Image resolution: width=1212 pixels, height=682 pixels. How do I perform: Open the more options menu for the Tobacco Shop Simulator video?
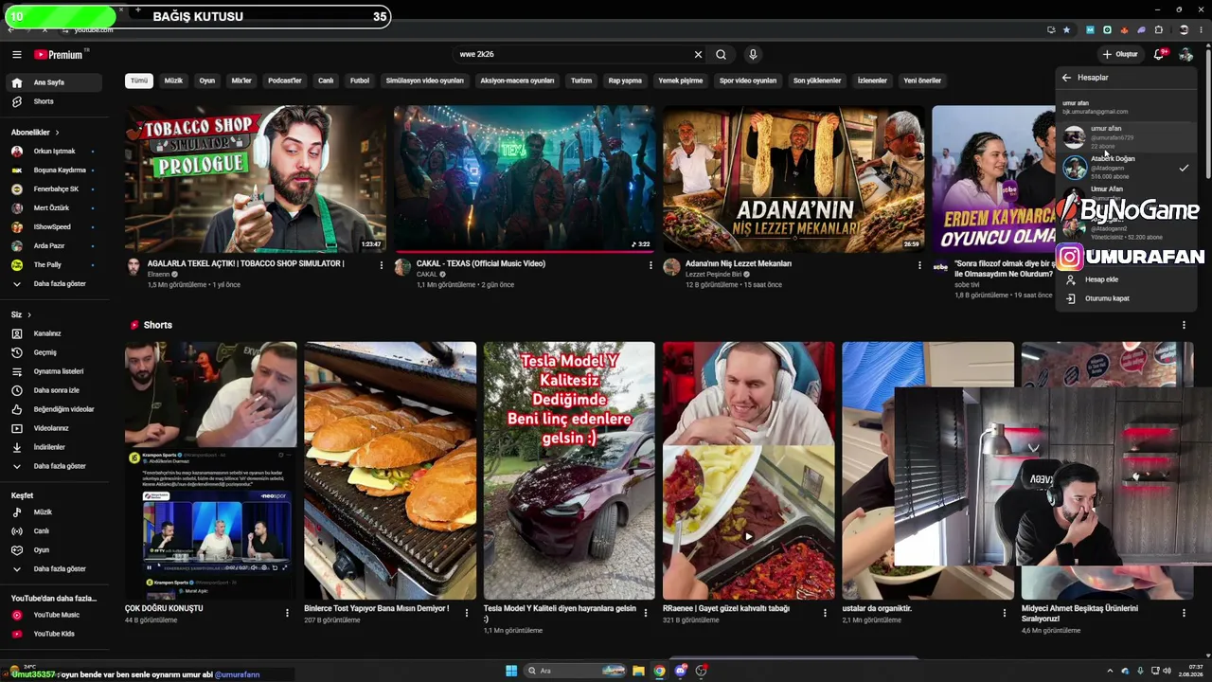[x=382, y=265]
